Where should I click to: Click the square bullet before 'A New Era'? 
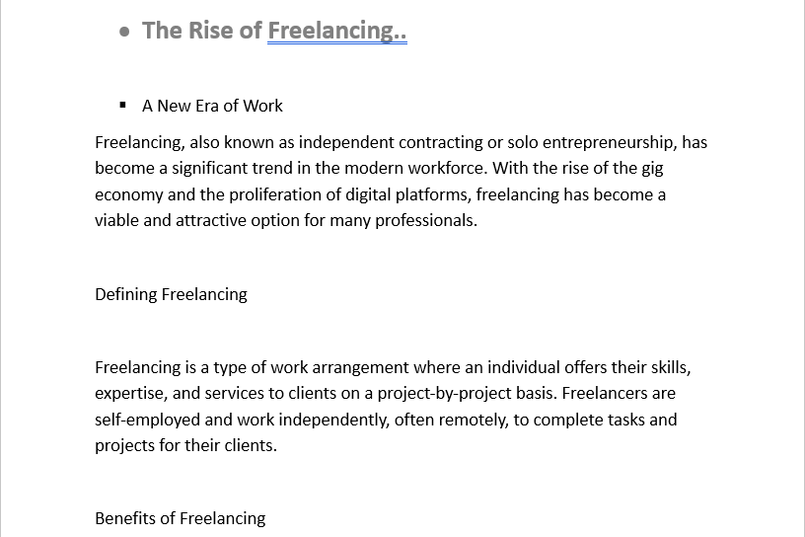pyautogui.click(x=122, y=105)
